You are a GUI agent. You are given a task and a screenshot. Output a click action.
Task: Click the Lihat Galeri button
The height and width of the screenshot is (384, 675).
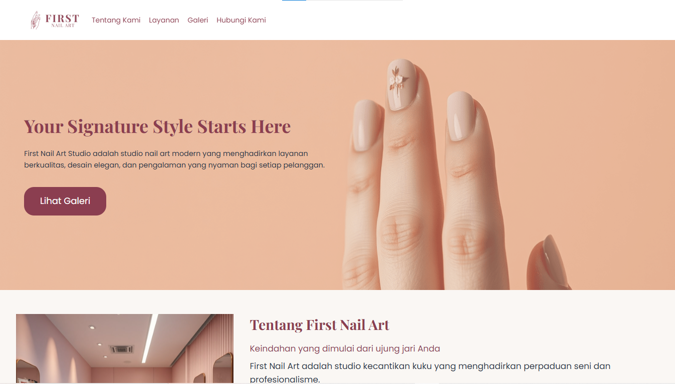(x=65, y=201)
